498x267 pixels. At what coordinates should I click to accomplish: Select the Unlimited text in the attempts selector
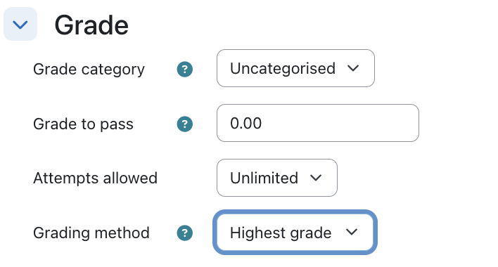pyautogui.click(x=264, y=178)
